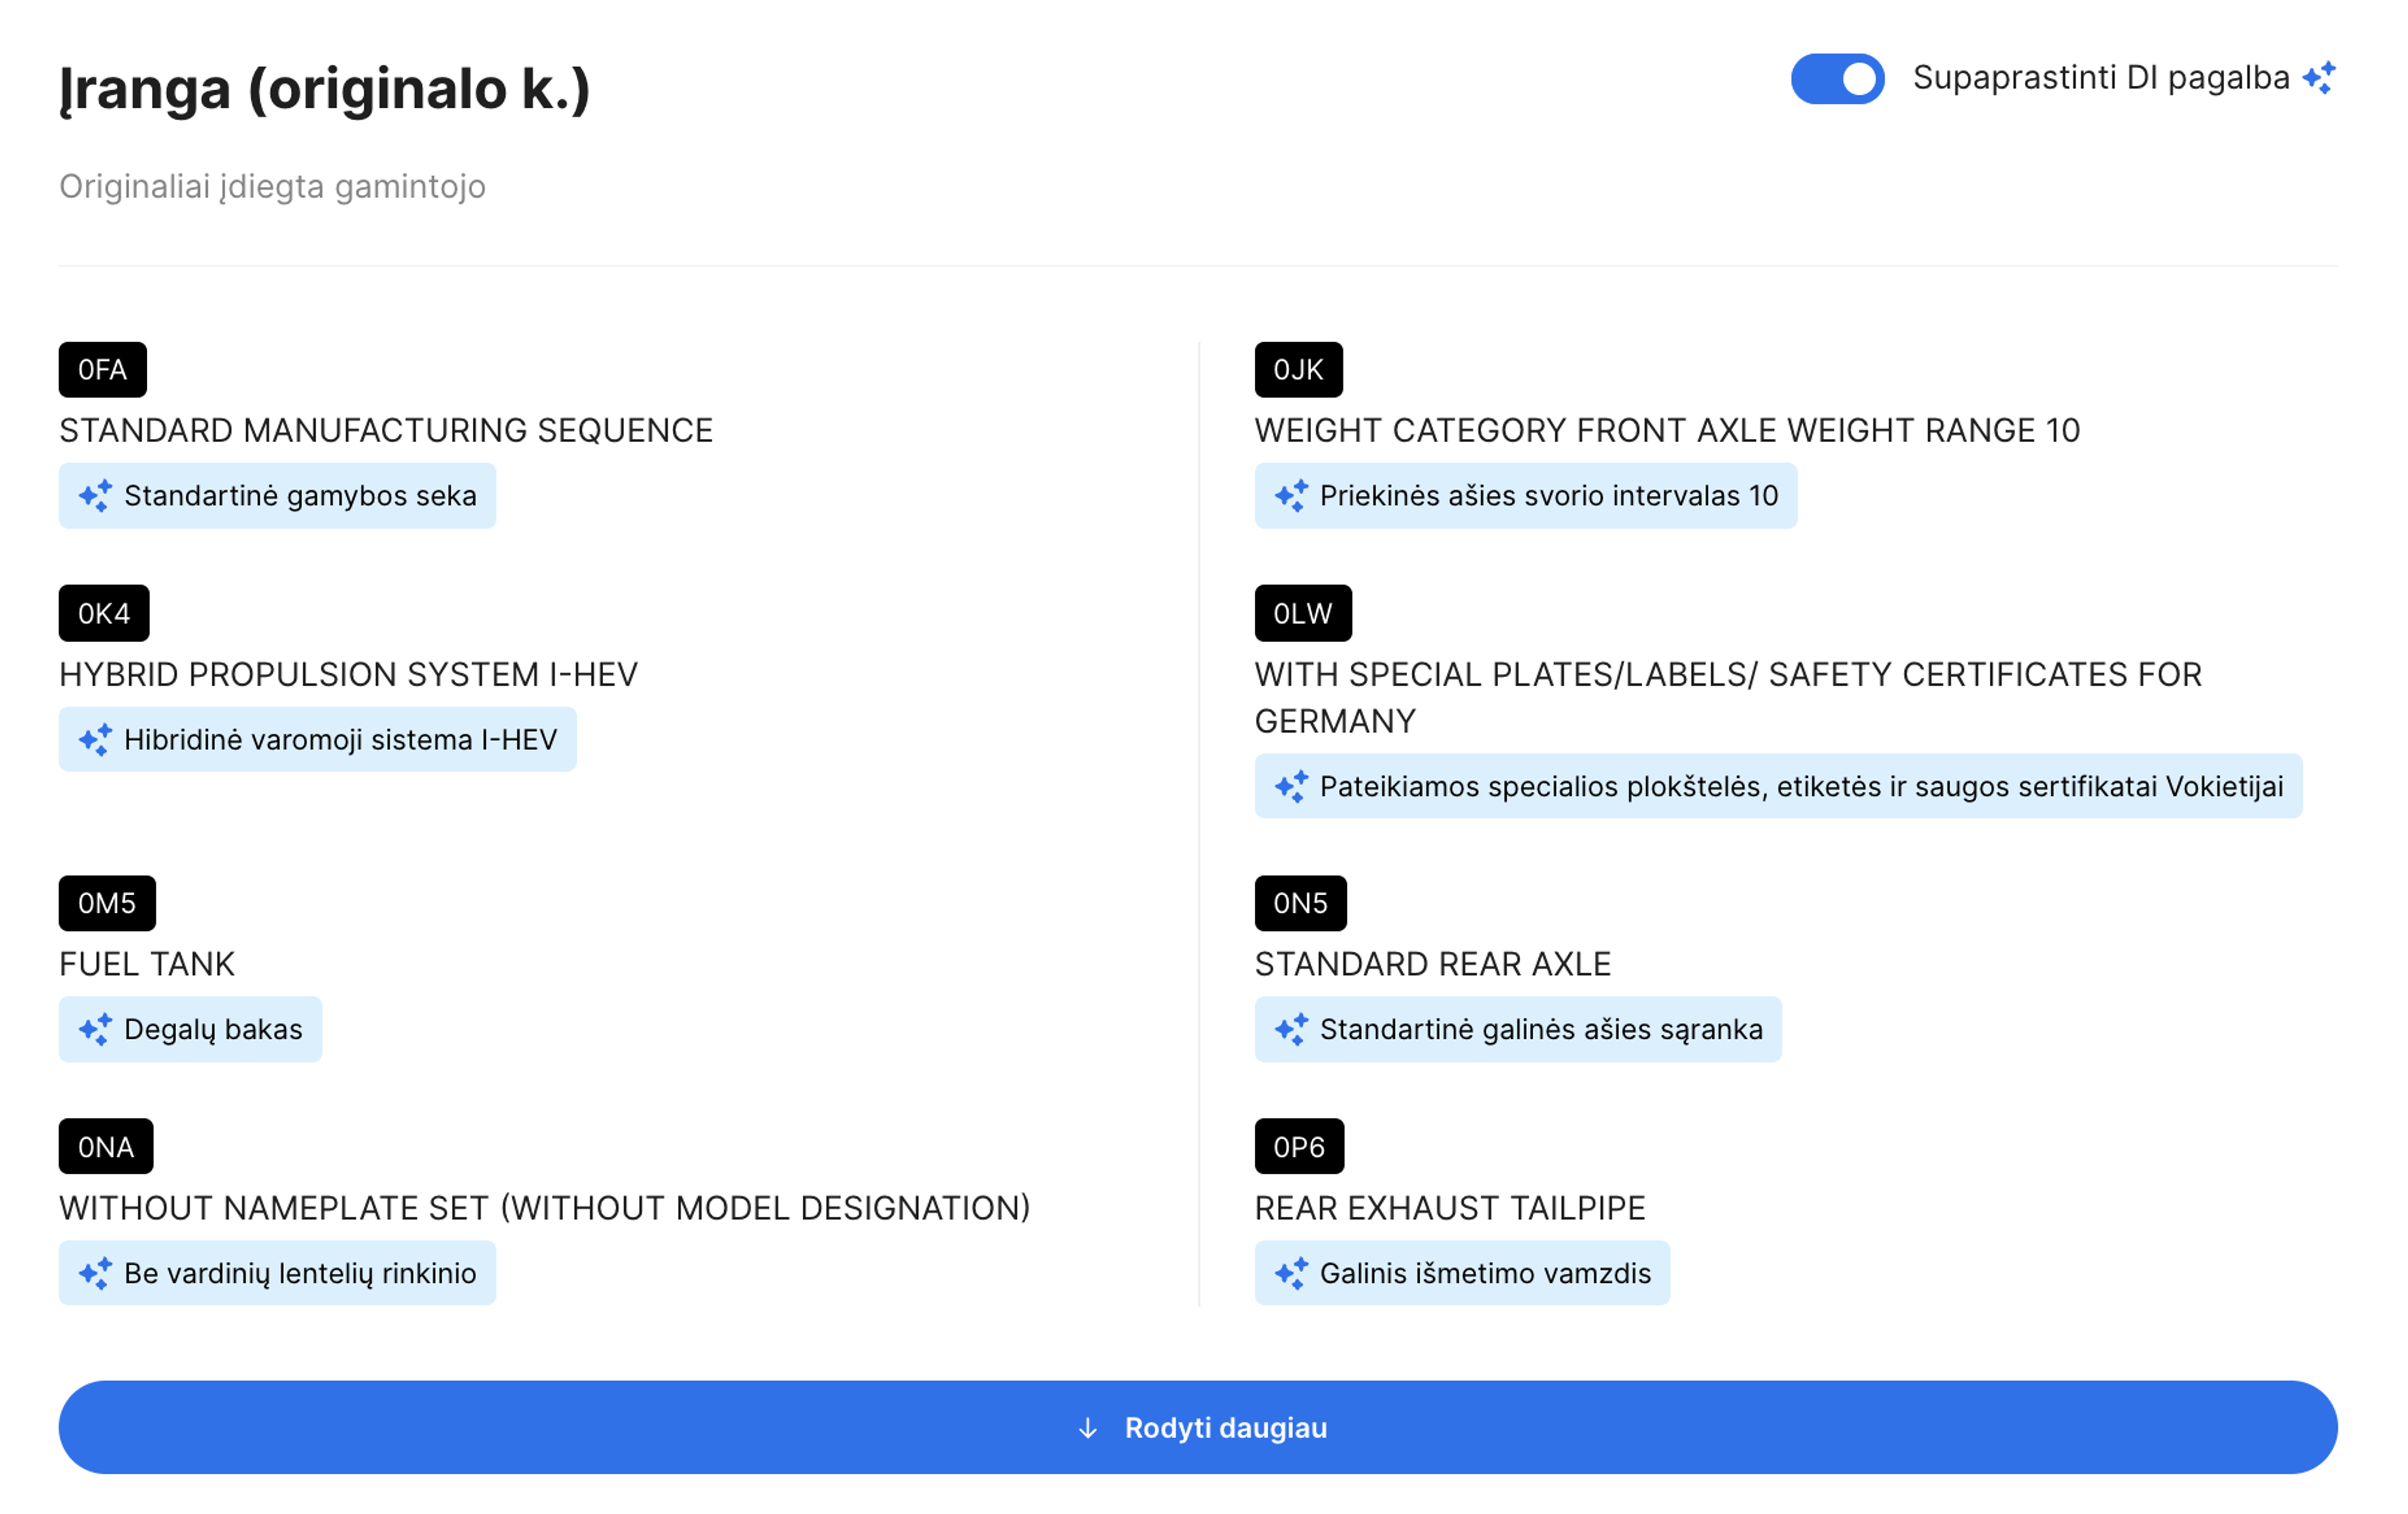This screenshot has height=1514, width=2408.
Task: Click the sparkle icon beside Hibridinė varomoji sistema
Action: click(96, 739)
